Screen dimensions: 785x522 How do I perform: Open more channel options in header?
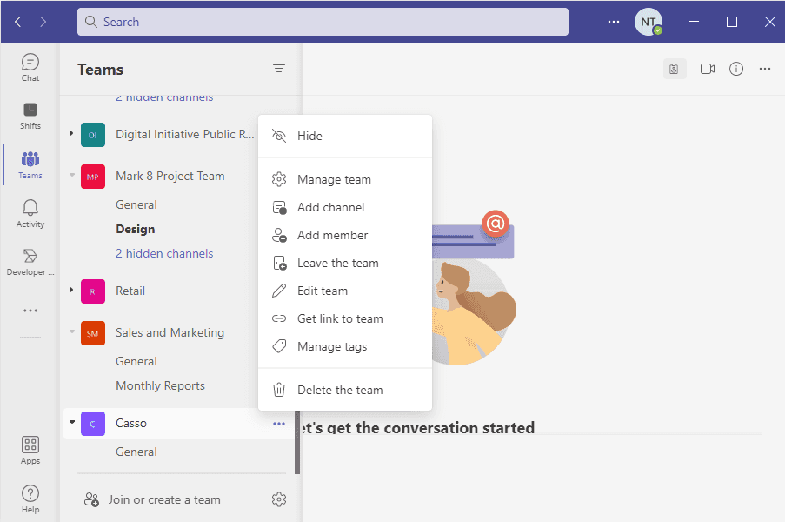click(x=764, y=69)
